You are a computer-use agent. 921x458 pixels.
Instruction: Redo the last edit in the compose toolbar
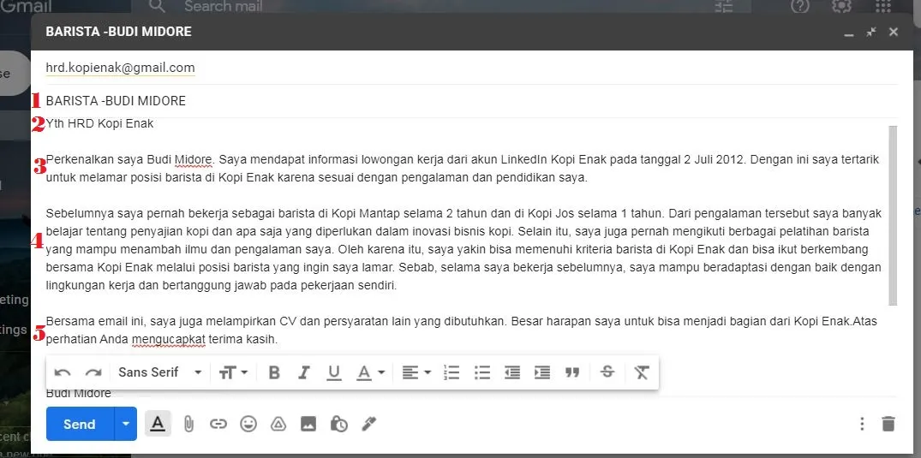pyautogui.click(x=93, y=372)
